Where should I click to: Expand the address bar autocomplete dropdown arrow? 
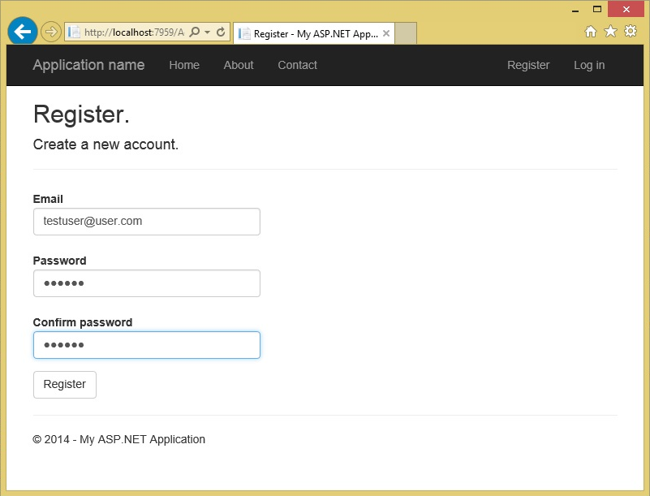(x=207, y=32)
